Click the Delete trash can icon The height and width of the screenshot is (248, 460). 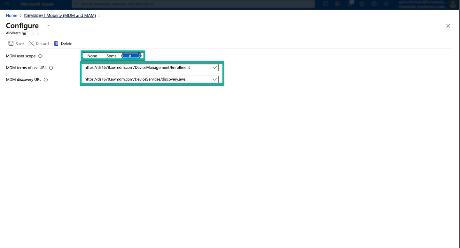pos(56,43)
